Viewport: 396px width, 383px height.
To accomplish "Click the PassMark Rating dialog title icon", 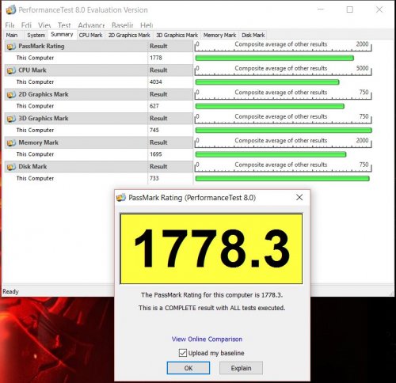I will tap(121, 197).
